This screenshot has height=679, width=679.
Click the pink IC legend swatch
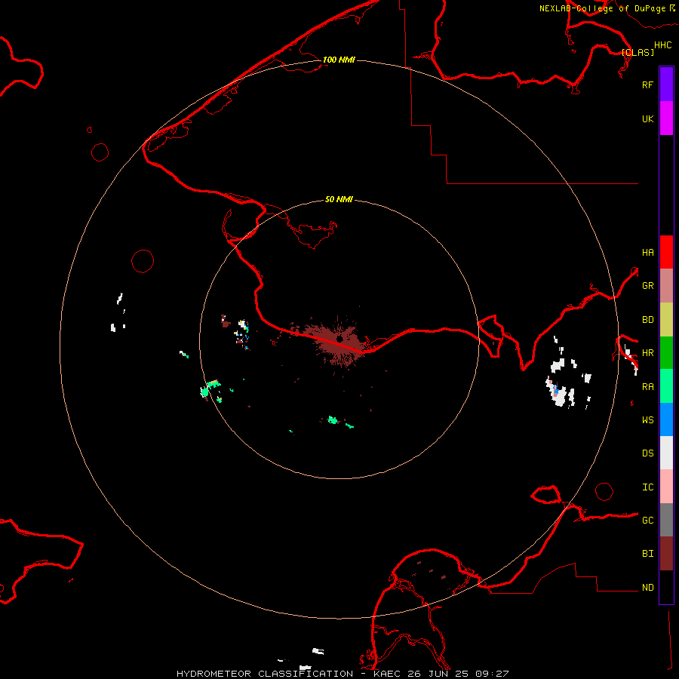point(666,487)
